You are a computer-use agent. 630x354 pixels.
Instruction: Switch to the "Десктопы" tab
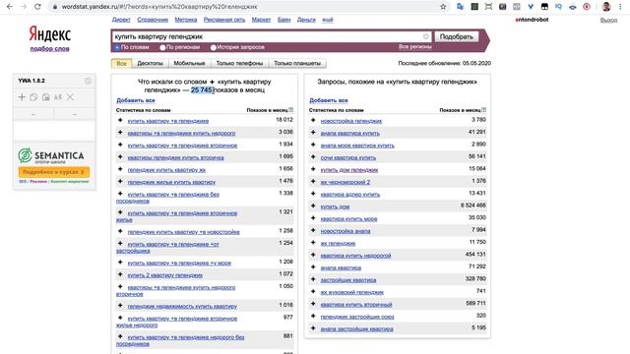tap(150, 63)
